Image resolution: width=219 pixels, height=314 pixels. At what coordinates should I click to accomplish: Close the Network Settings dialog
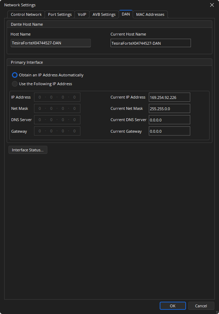(212, 5)
